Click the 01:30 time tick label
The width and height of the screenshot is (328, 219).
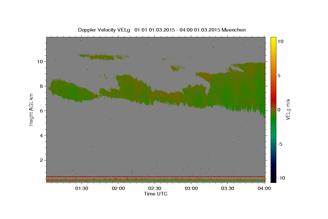tap(82, 188)
